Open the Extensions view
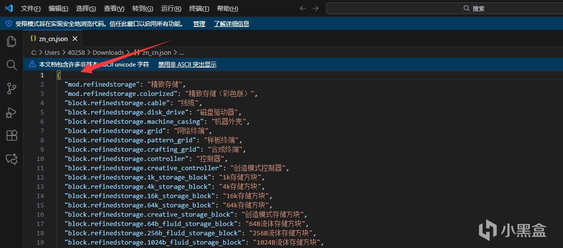 click(11, 135)
